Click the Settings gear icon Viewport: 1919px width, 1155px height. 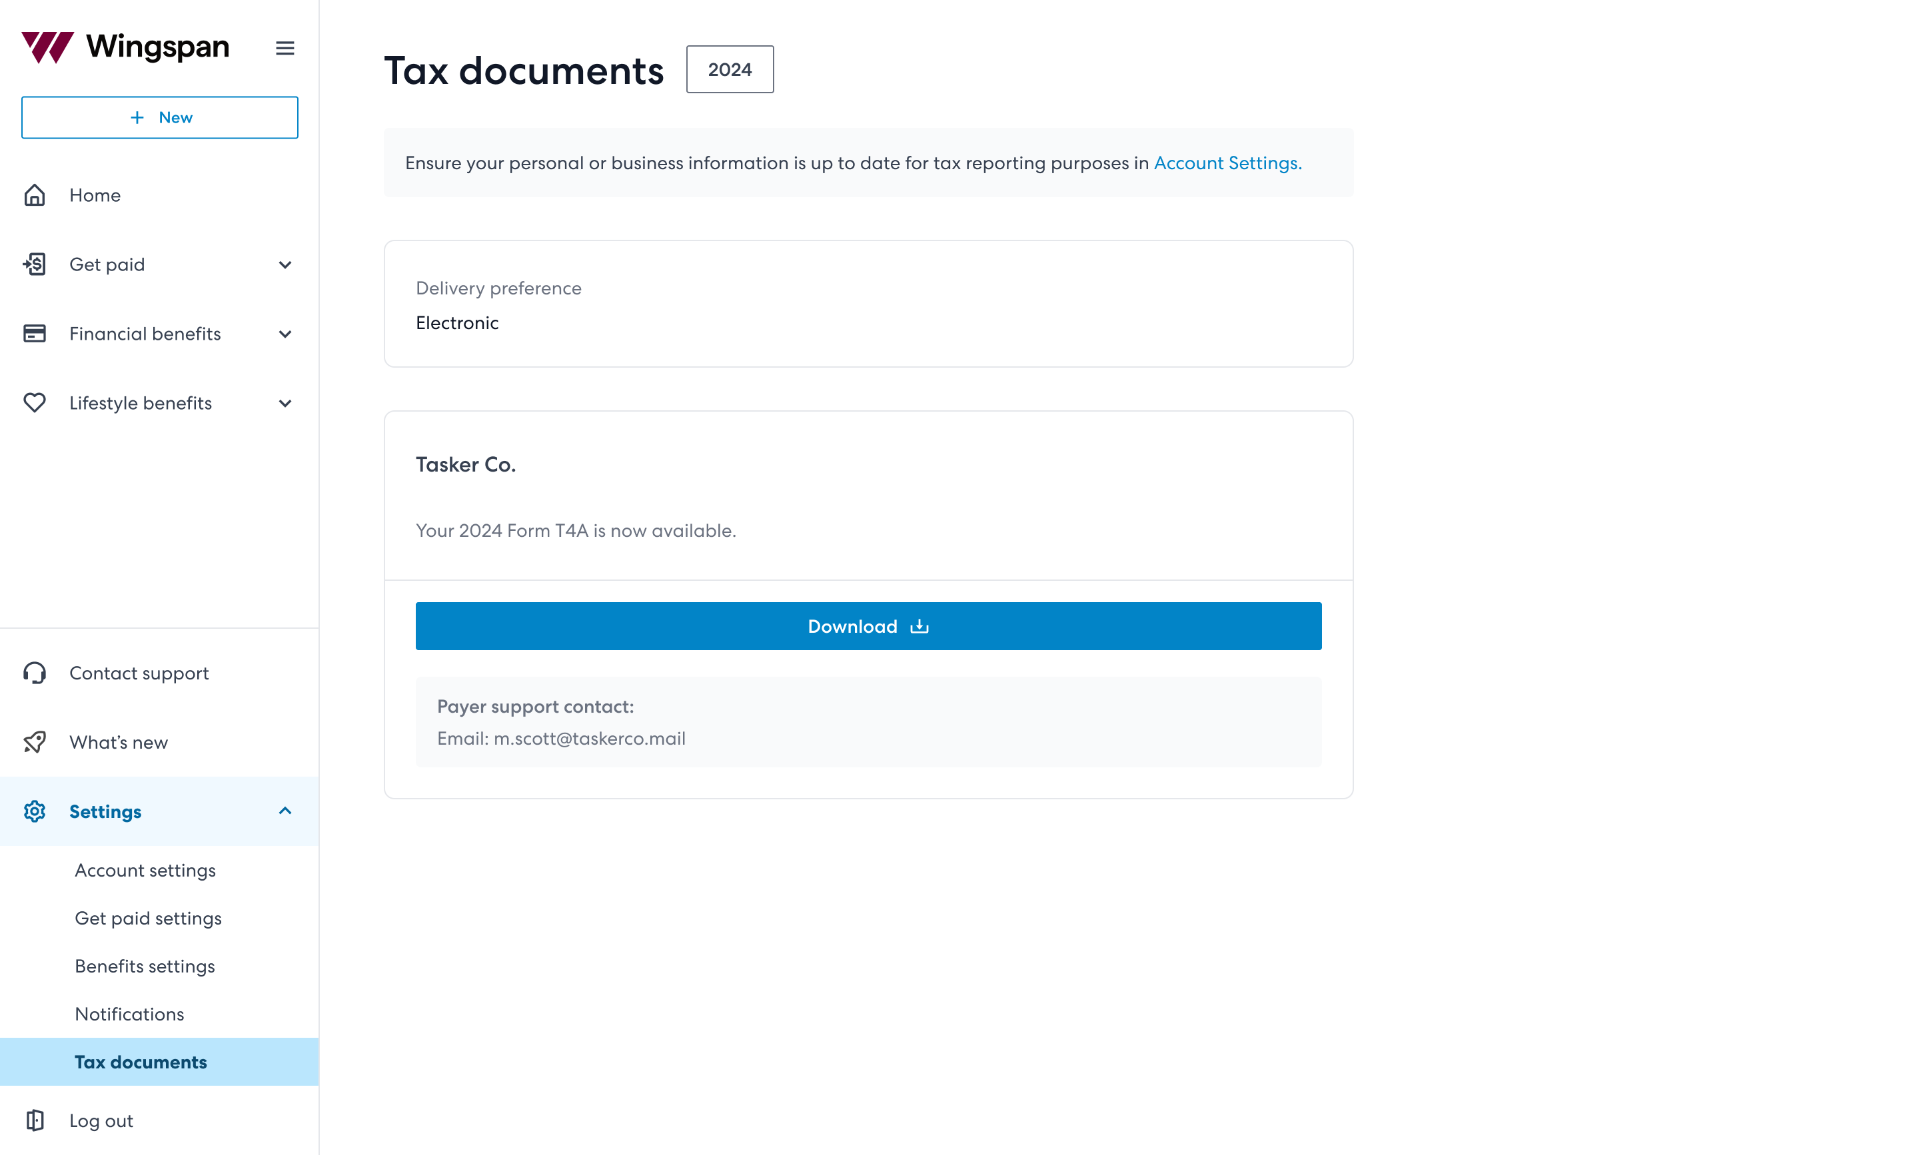tap(34, 811)
